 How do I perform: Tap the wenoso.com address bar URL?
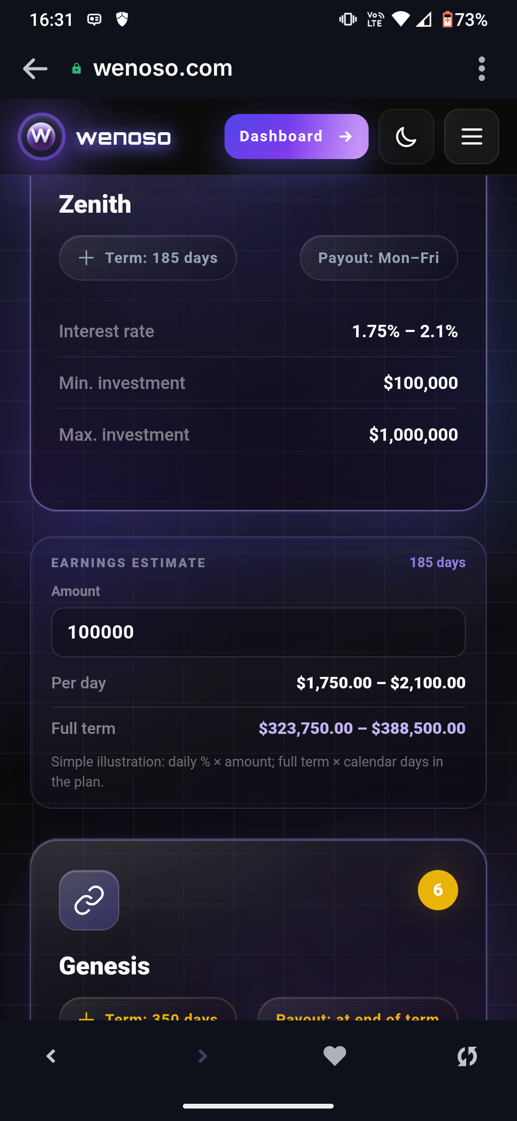pos(163,69)
